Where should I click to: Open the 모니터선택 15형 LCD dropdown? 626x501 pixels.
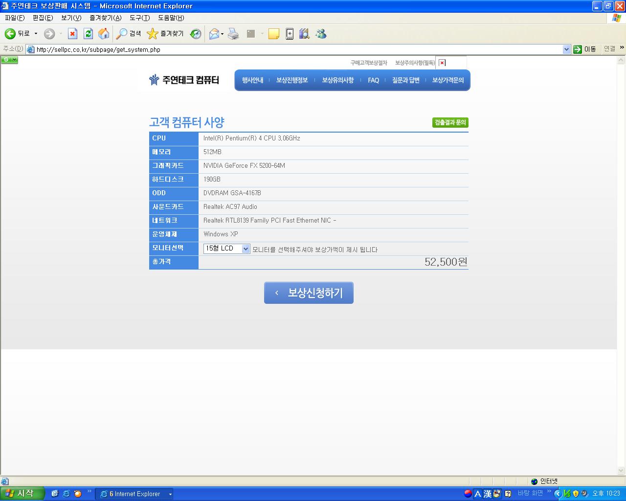point(226,249)
